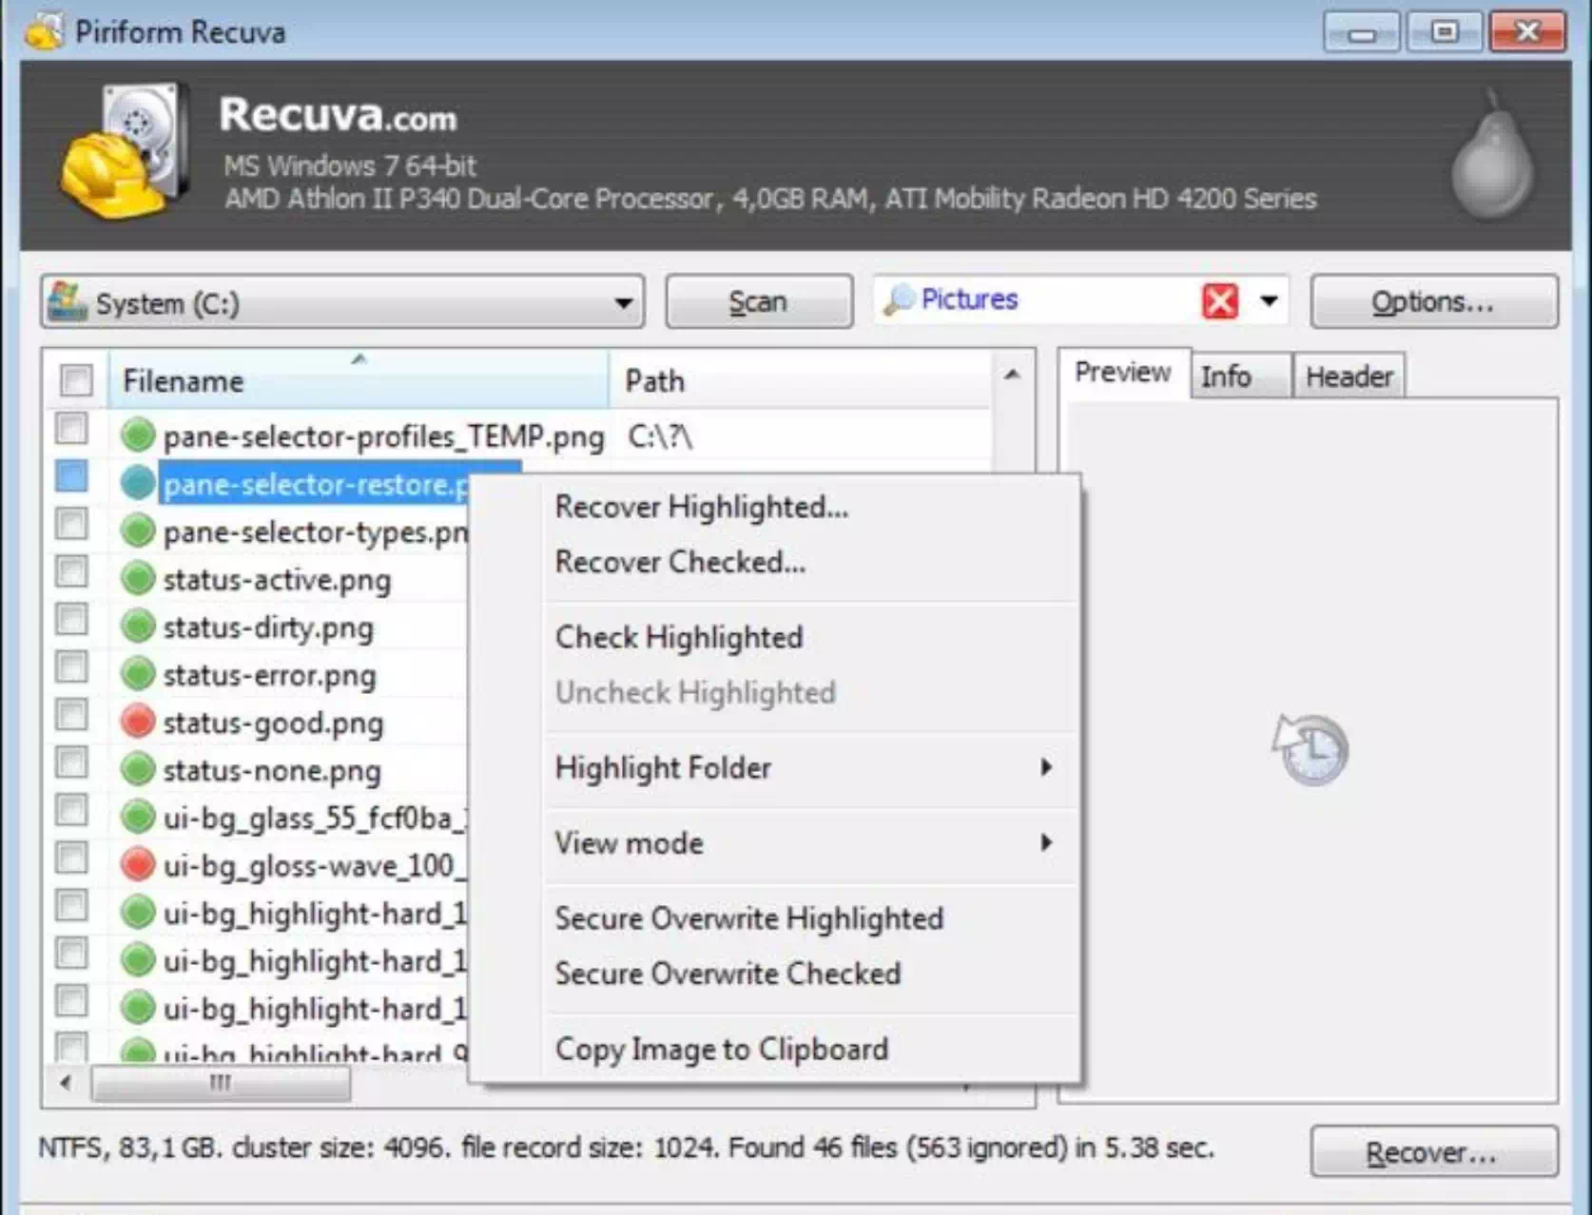Image resolution: width=1592 pixels, height=1215 pixels.
Task: Click the red X clear filter icon
Action: click(1220, 302)
